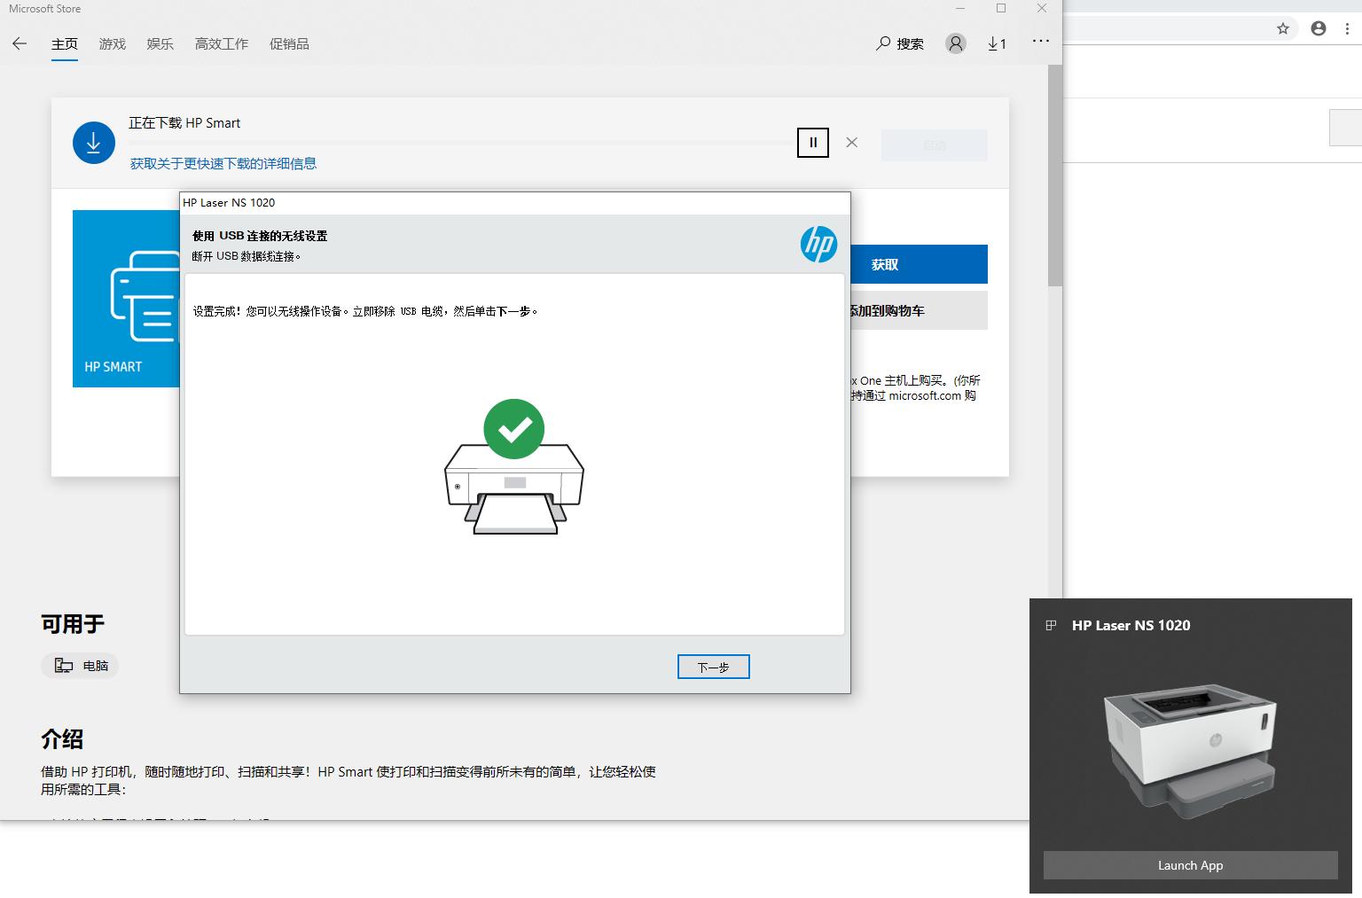Image resolution: width=1362 pixels, height=898 pixels.
Task: Switch to the 游戏 tab
Action: coord(112,43)
